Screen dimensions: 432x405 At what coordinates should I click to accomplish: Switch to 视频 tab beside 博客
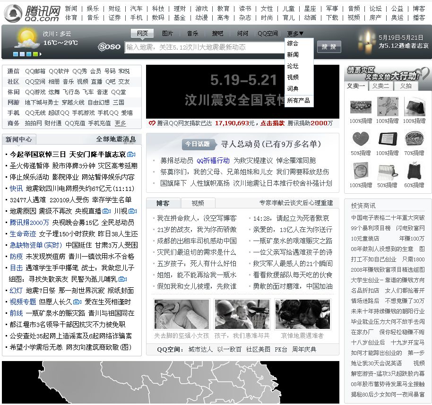tap(198, 203)
